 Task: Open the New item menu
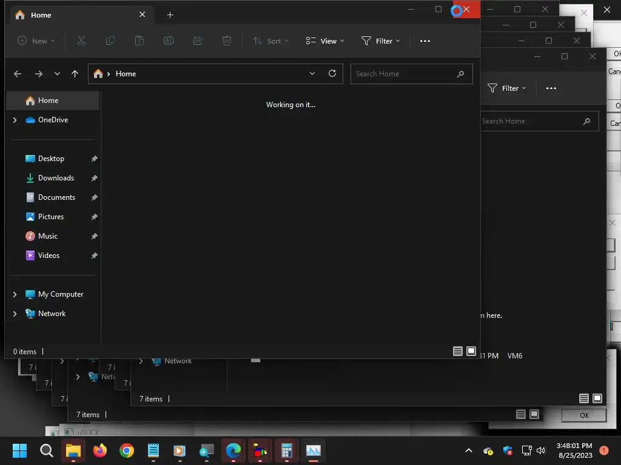[x=36, y=41]
